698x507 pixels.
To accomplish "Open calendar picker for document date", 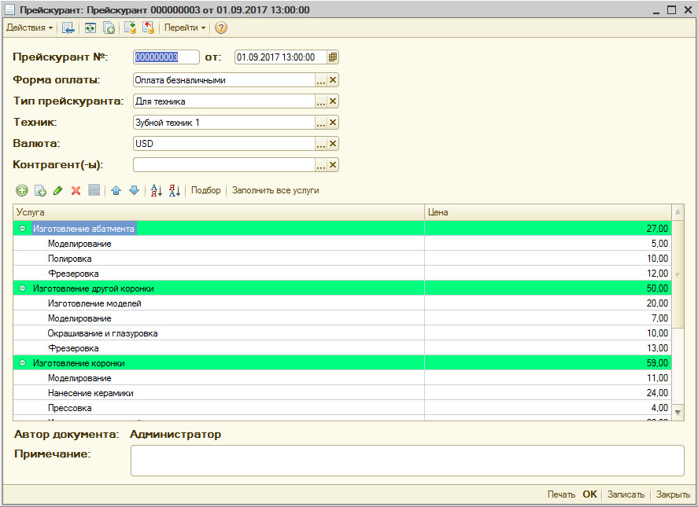I will pyautogui.click(x=333, y=57).
